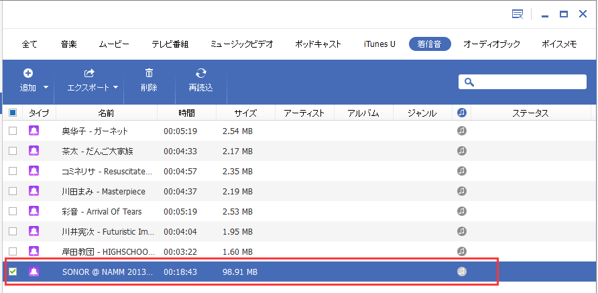Switch to the 全て tab
The width and height of the screenshot is (598, 293).
tap(29, 44)
